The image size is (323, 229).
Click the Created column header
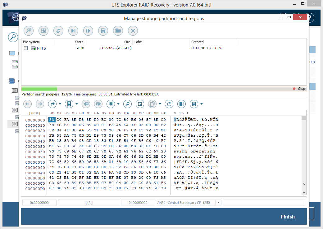pyautogui.click(x=213, y=42)
